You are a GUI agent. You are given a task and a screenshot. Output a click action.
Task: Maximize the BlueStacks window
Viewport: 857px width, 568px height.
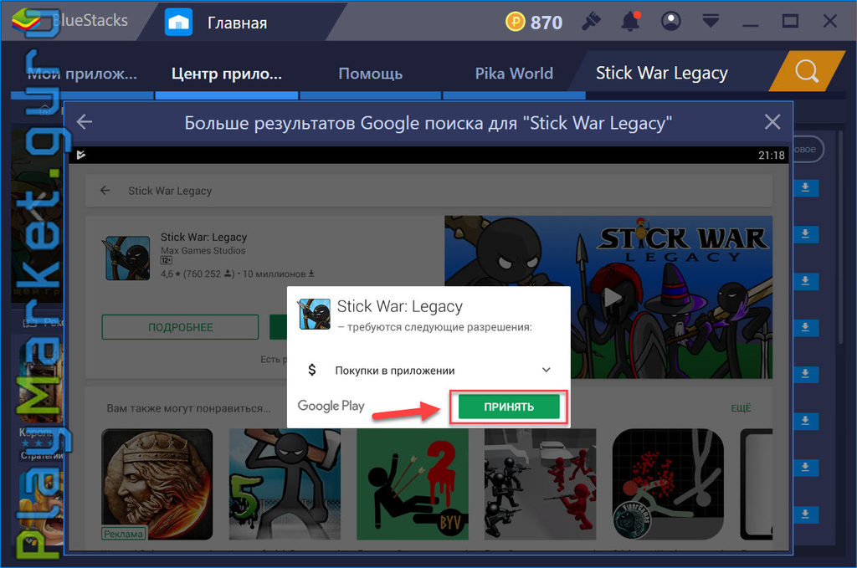coord(790,21)
